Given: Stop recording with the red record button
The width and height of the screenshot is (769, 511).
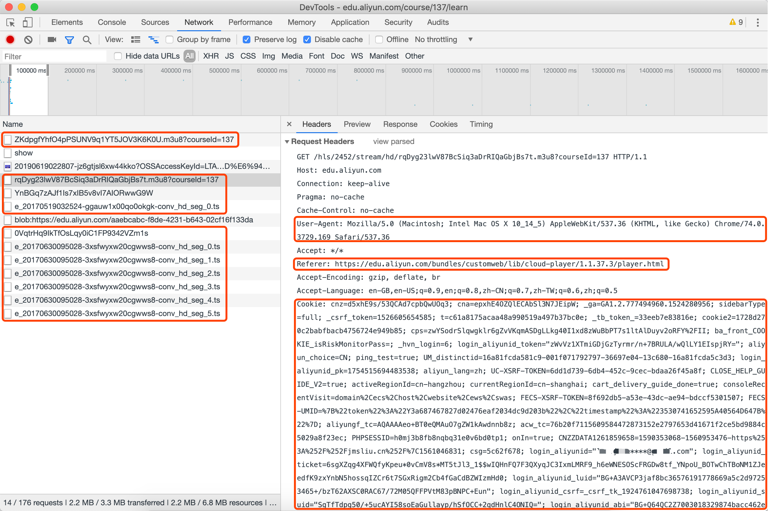Looking at the screenshot, I should pos(10,40).
